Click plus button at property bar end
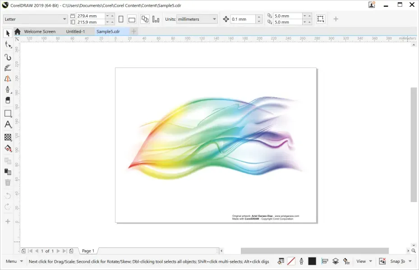This screenshot has width=419, height=270. [336, 19]
